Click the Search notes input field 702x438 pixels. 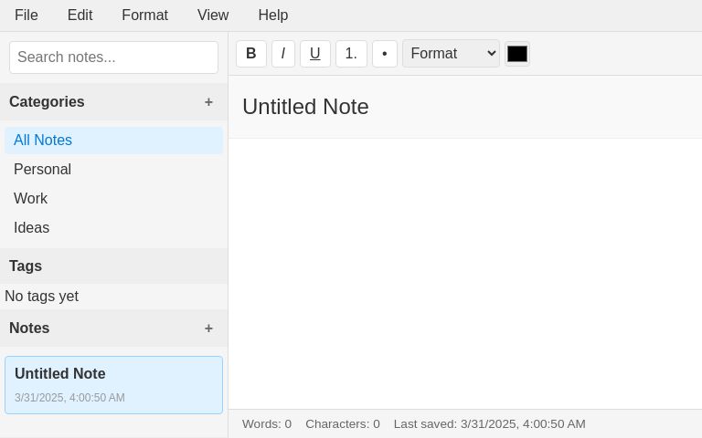click(x=113, y=57)
